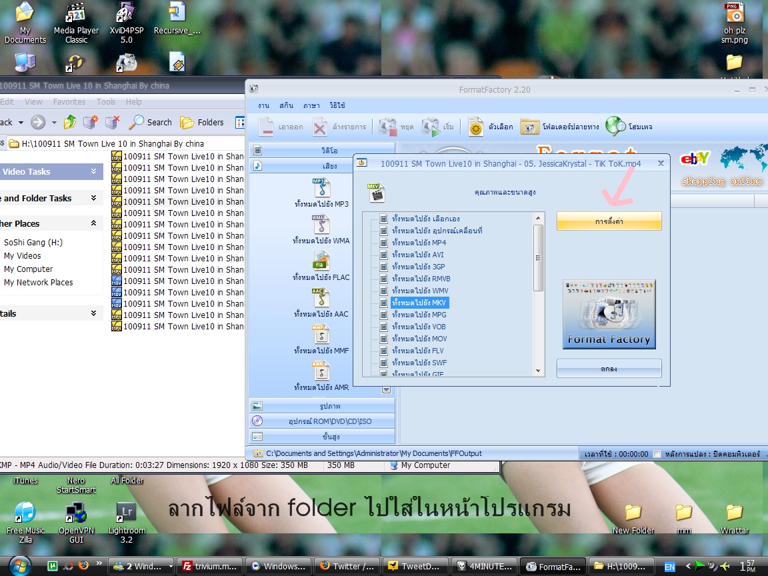The height and width of the screenshot is (576, 768).
Task: Toggle shutdown after conversion checkbox
Action: click(x=657, y=454)
